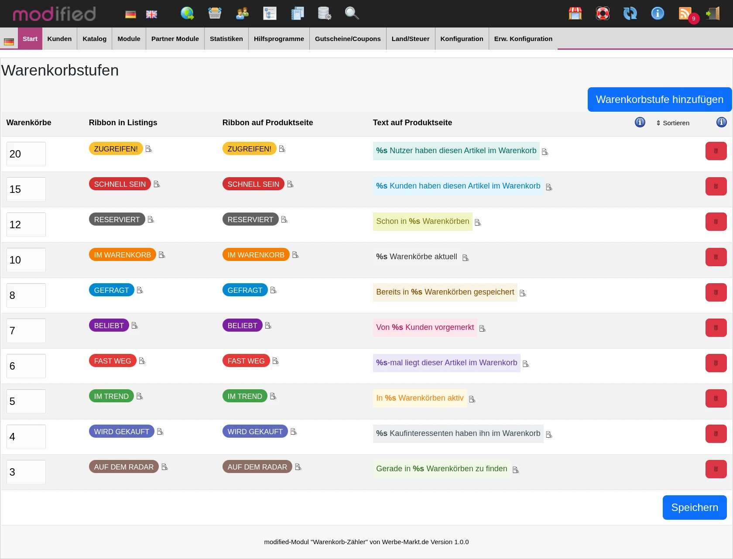Click the logout door icon
The width and height of the screenshot is (733, 559).
click(x=713, y=14)
